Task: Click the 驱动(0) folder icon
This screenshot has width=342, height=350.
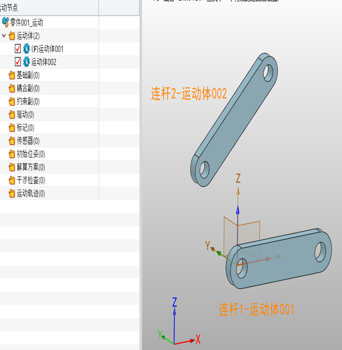Action: click(12, 115)
